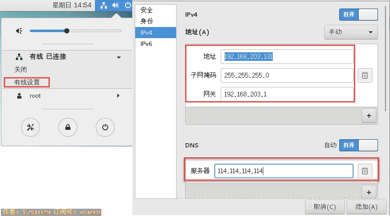Open 有线设置 wired settings
The width and height of the screenshot is (390, 216).
27,82
